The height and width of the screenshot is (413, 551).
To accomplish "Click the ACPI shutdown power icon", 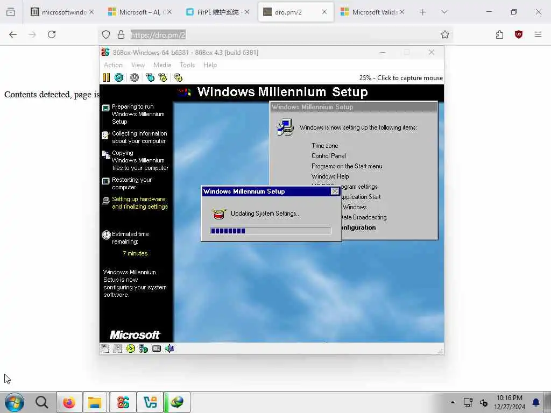I will [134, 77].
